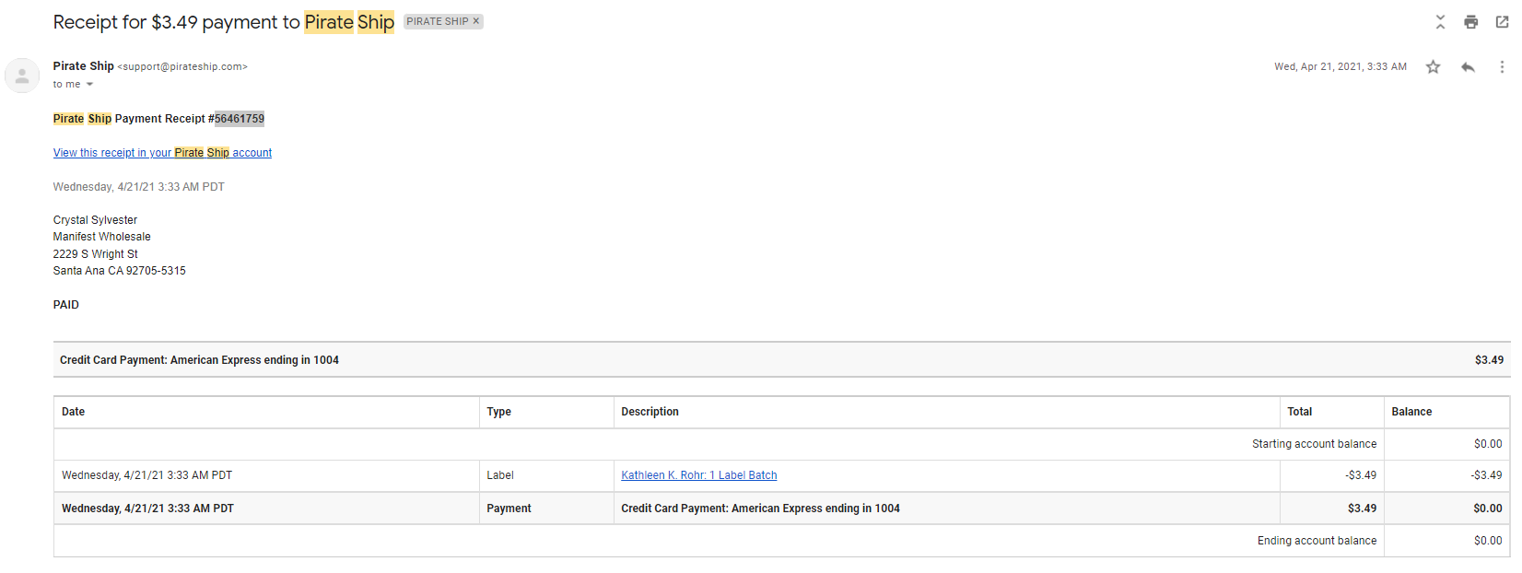Click the PAID status text
1522x573 pixels.
[x=66, y=305]
